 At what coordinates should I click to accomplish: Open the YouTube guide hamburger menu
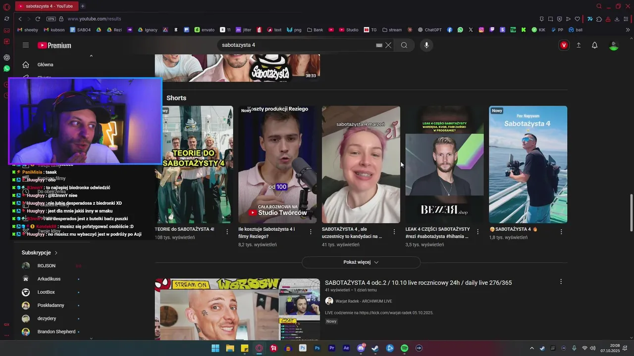coord(26,45)
